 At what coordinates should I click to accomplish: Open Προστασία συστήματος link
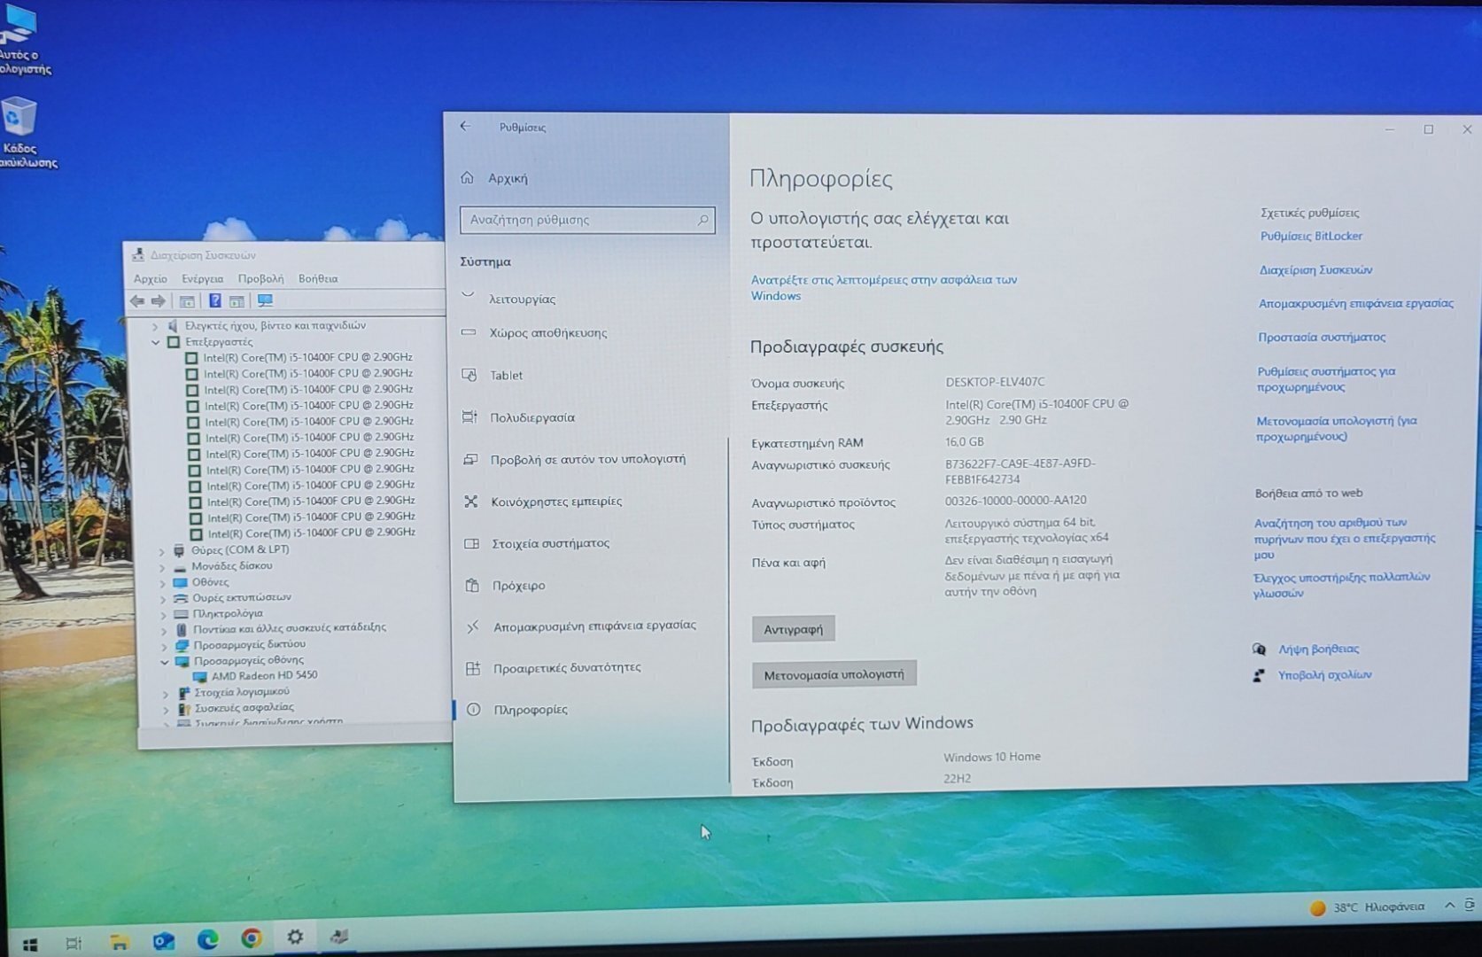(1322, 337)
